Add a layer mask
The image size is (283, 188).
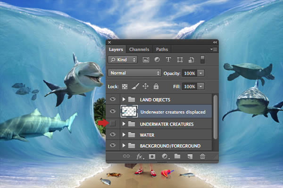[x=152, y=156]
